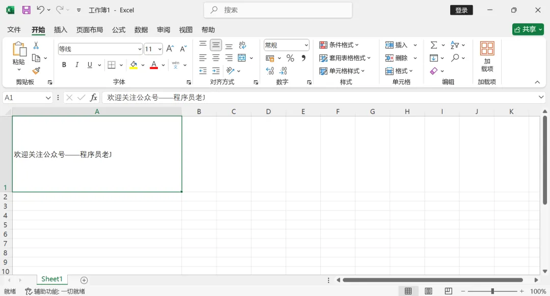
Task: Align text right
Action: (229, 58)
